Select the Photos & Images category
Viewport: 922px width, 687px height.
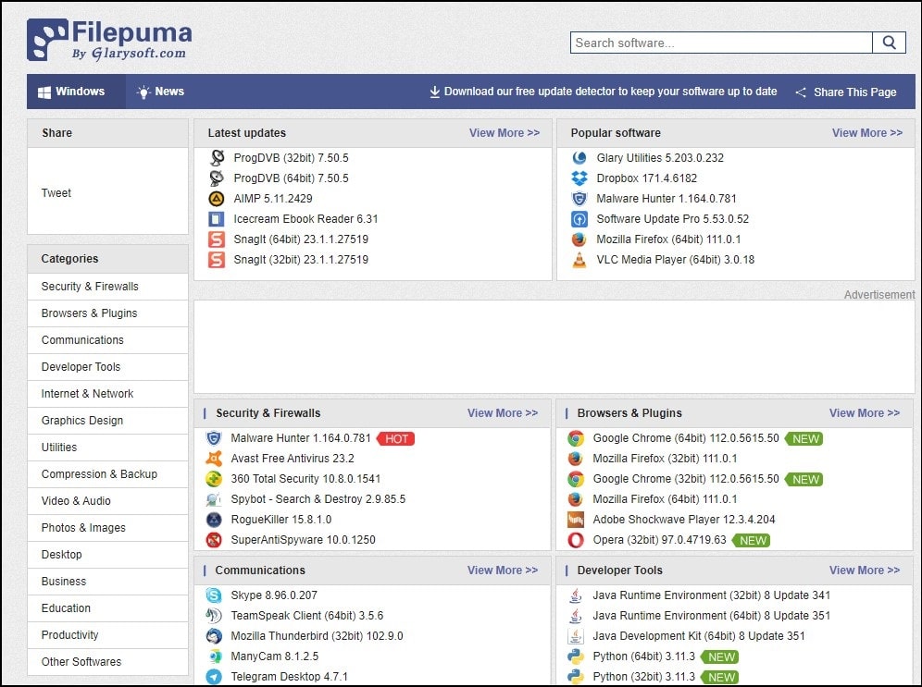pyautogui.click(x=107, y=528)
